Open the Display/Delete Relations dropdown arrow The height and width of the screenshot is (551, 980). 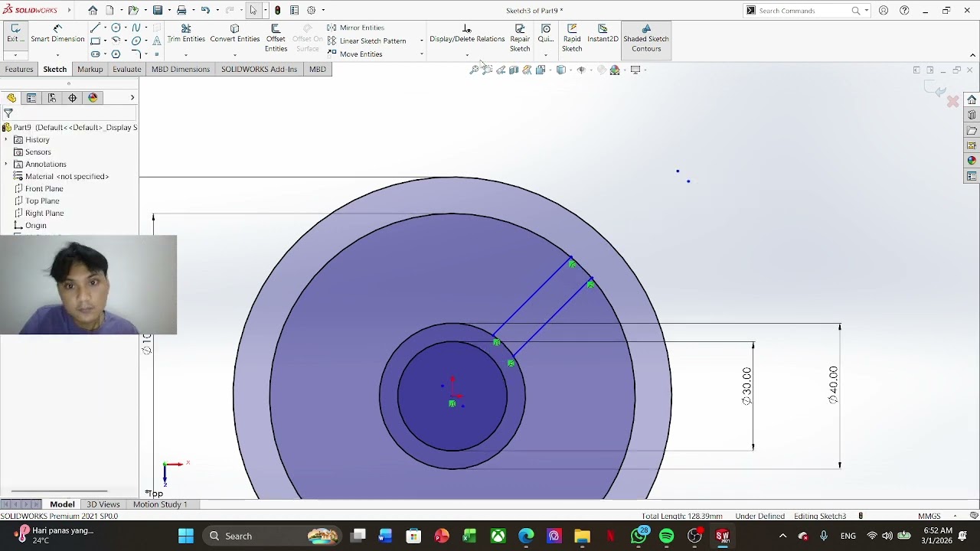point(467,55)
